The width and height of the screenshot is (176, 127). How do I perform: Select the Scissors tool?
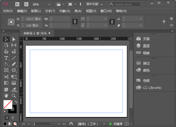6,77
